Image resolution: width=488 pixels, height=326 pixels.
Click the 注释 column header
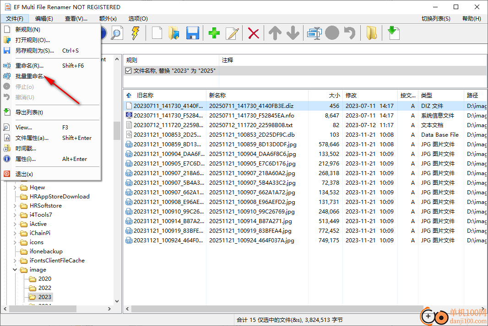[353, 60]
